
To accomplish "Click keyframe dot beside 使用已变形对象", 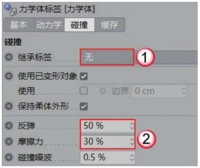I will [x=9, y=76].
